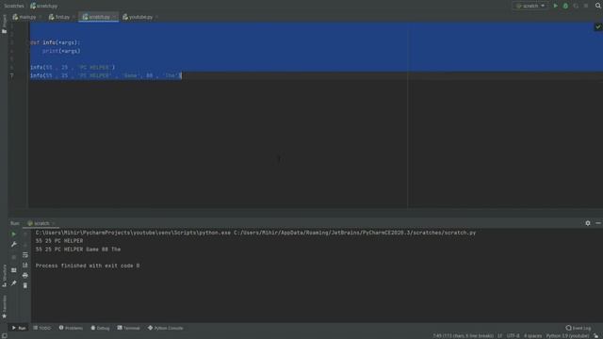Place cursor at end of line 7
Viewport: 603px width, 339px height.
[181, 75]
